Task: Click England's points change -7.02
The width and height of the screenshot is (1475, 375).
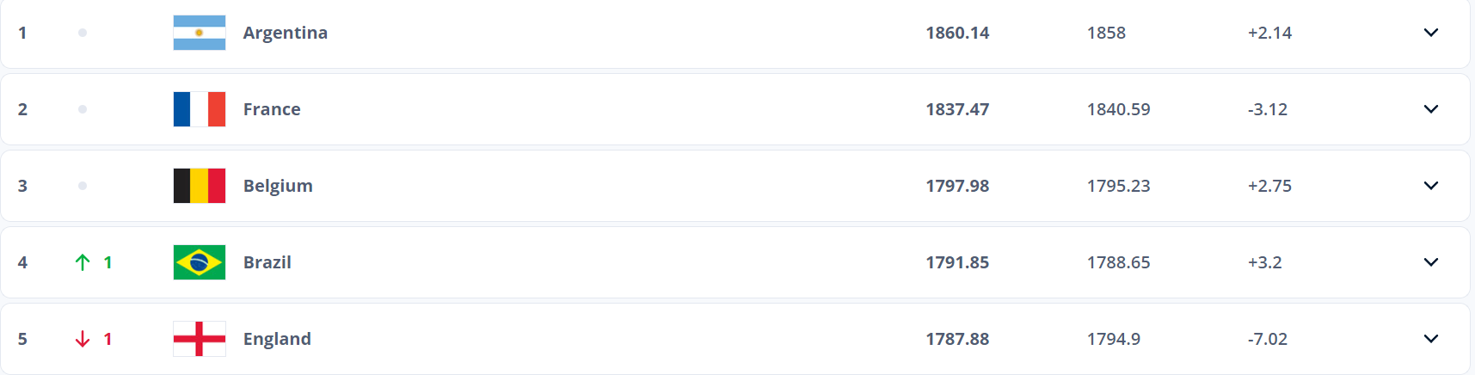Action: tap(1268, 339)
